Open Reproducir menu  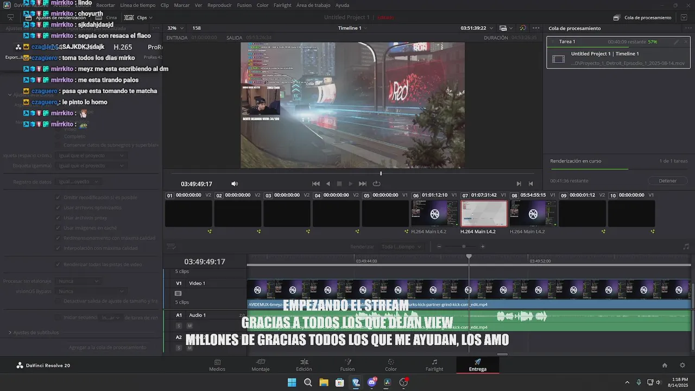coord(219,5)
